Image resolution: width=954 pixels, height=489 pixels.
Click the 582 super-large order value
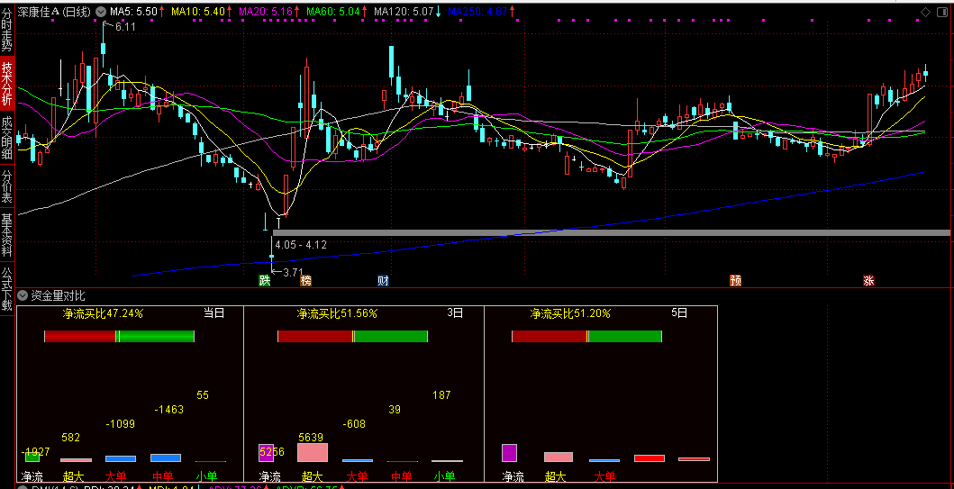70,438
